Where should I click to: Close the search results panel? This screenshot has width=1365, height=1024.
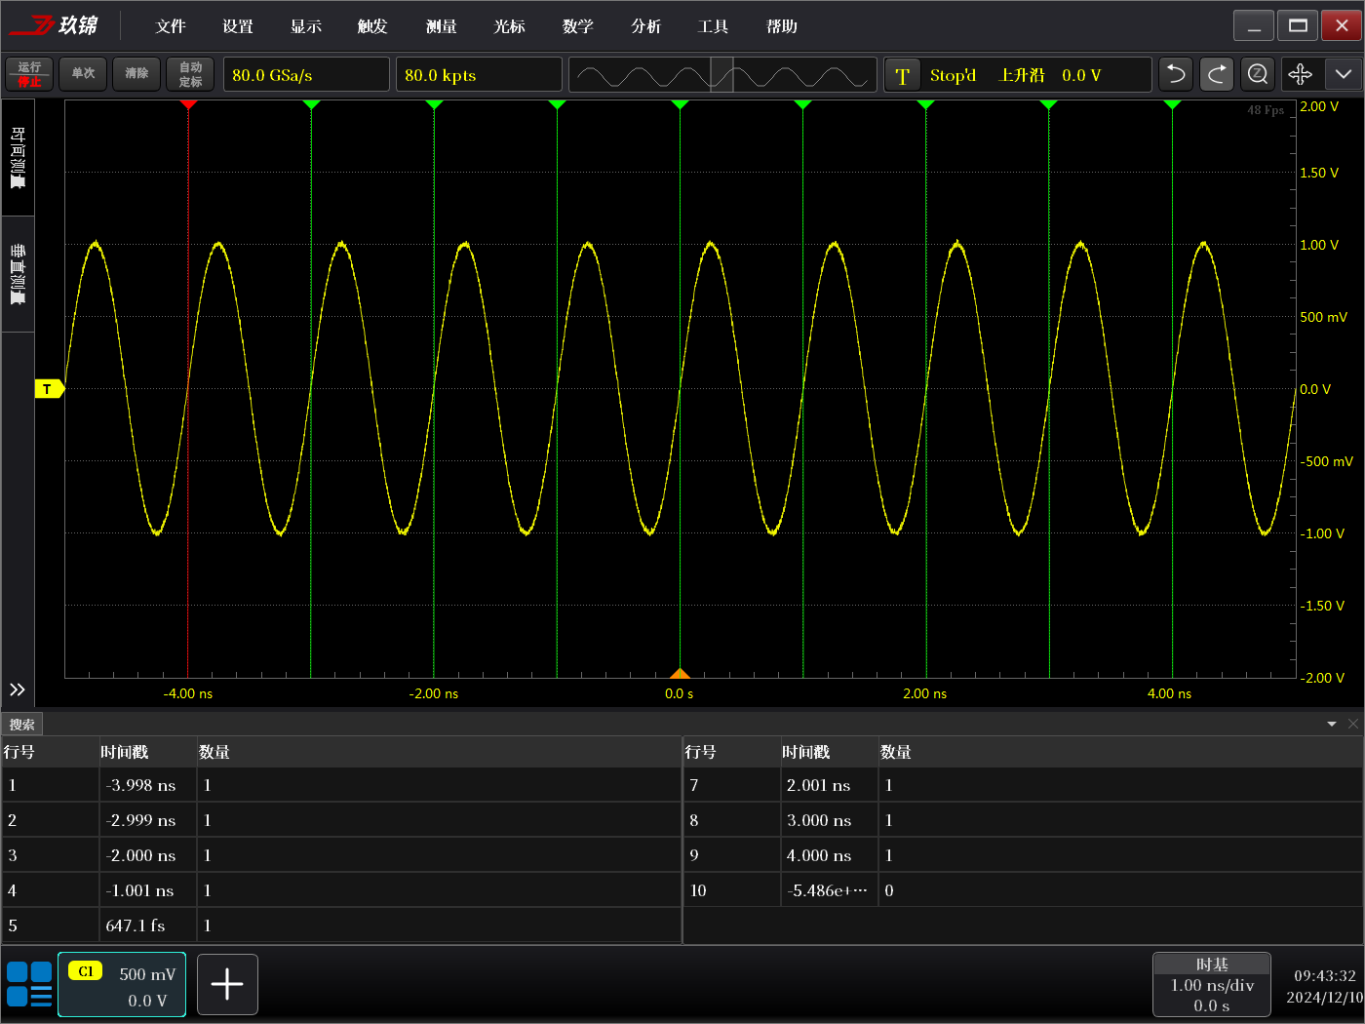click(1353, 724)
